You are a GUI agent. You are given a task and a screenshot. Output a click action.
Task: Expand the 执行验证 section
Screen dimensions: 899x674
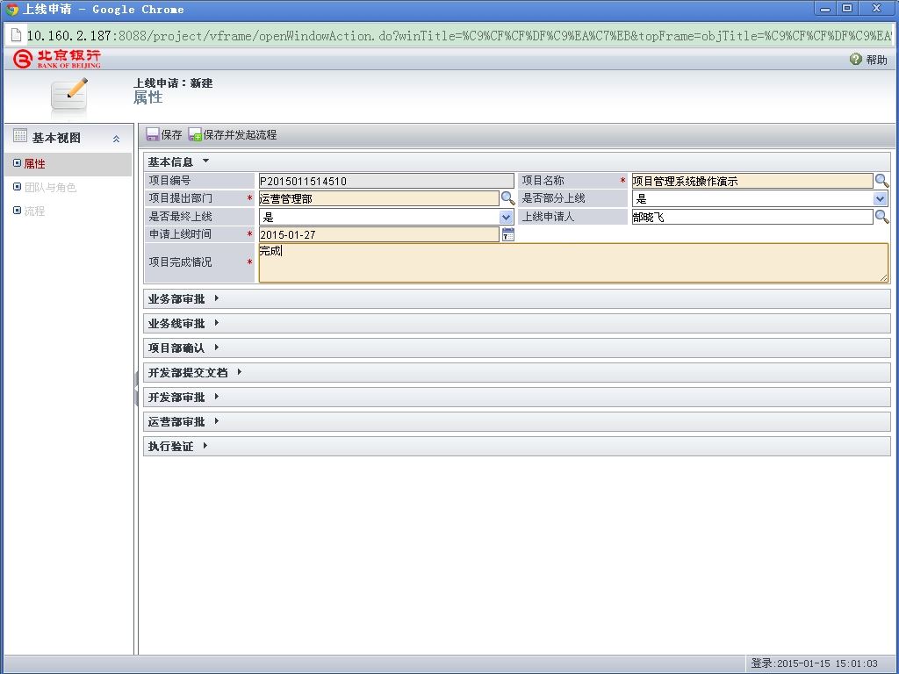point(205,446)
